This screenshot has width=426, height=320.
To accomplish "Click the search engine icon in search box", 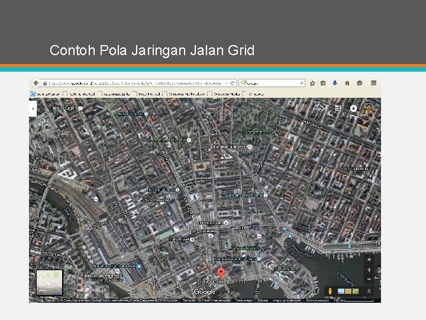I will click(x=243, y=83).
